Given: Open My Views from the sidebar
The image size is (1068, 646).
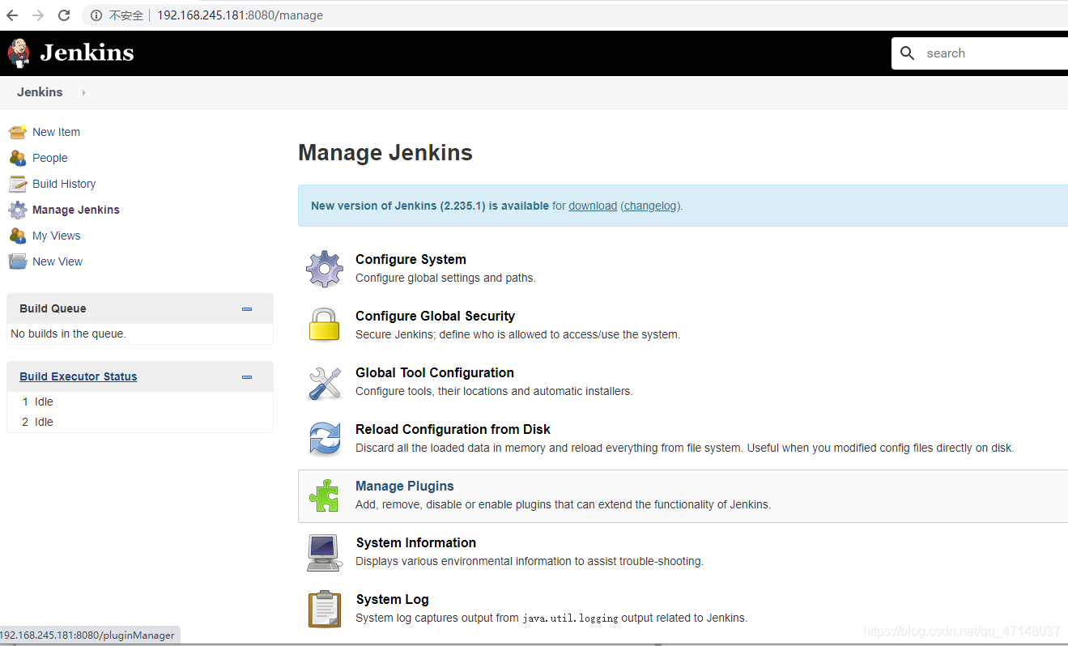Looking at the screenshot, I should (x=57, y=236).
